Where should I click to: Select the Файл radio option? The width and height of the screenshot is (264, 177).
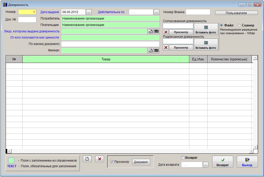point(221,25)
